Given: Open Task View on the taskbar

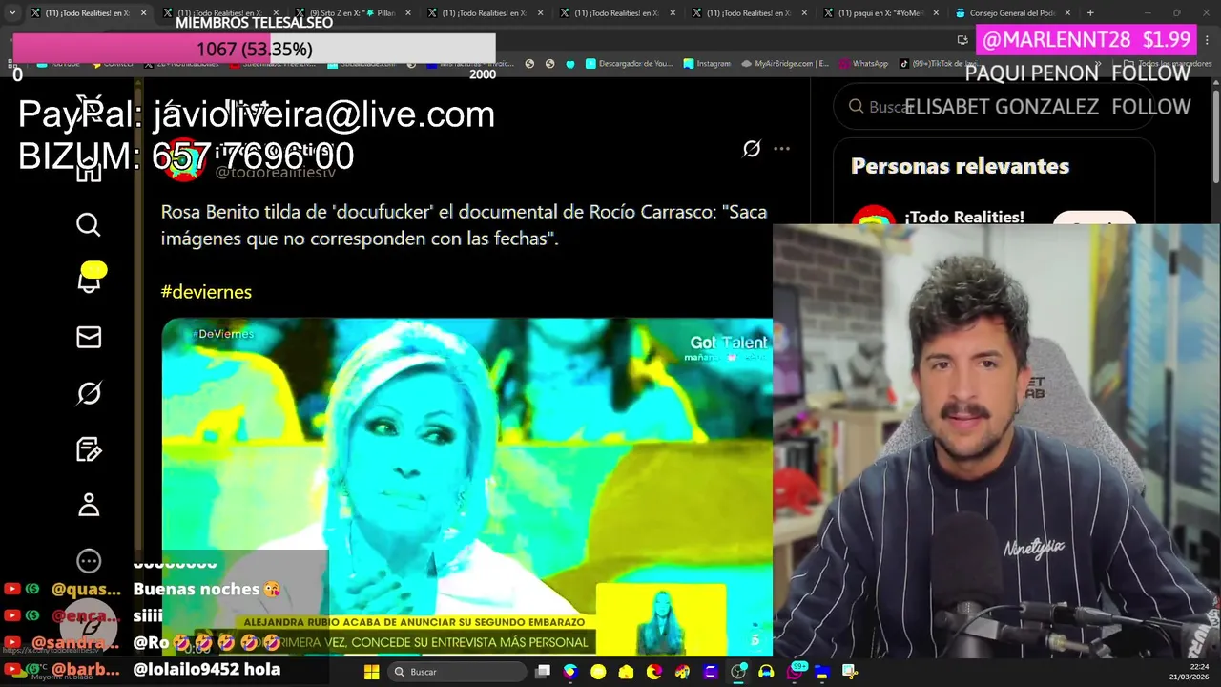Looking at the screenshot, I should click(x=543, y=672).
